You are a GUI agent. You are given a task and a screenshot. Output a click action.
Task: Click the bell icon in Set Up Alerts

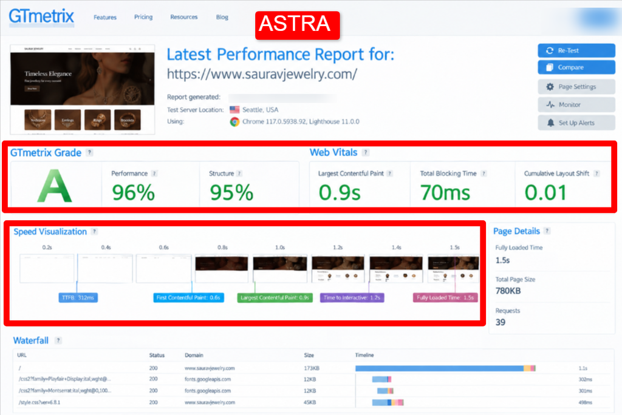pos(550,123)
